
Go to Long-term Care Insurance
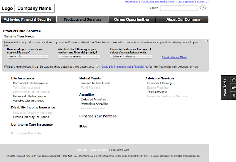pyautogui.click(x=32, y=125)
